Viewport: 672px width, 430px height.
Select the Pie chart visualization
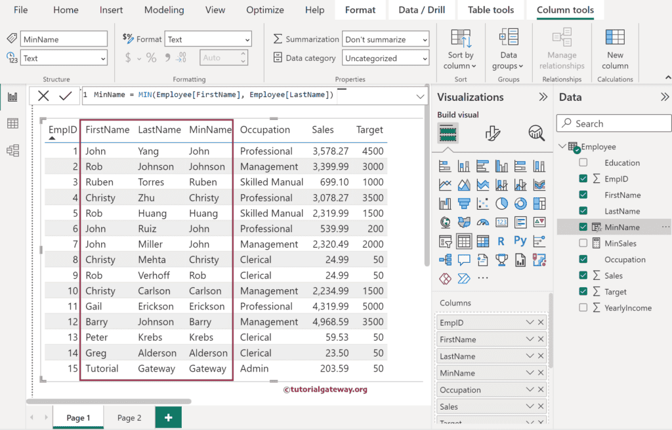(x=501, y=203)
